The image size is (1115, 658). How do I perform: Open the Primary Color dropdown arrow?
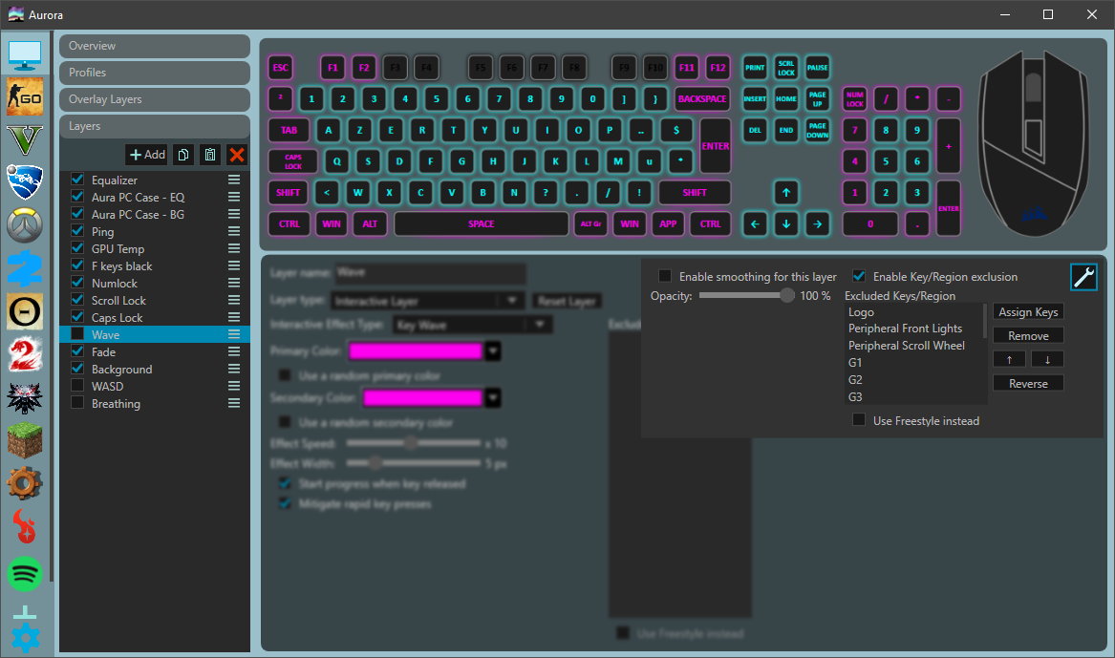pos(493,351)
